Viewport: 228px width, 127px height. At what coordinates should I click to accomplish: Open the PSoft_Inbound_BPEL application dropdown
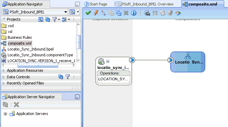tap(66, 12)
